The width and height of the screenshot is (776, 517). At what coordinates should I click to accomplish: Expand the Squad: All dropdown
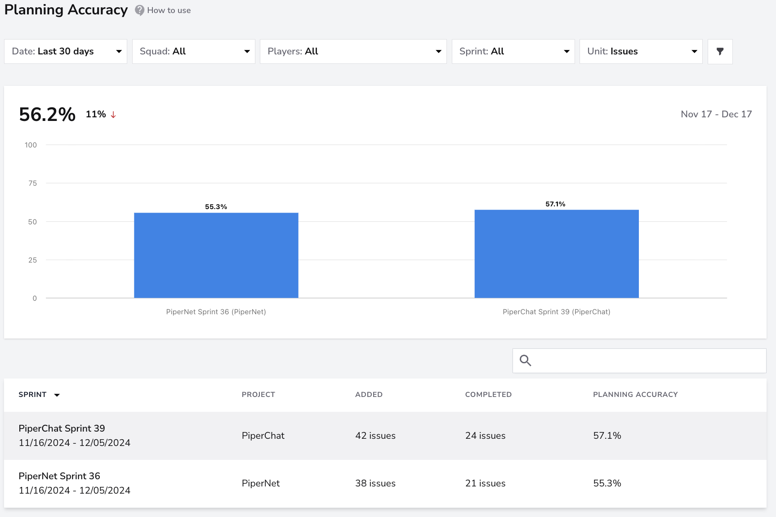pos(194,51)
